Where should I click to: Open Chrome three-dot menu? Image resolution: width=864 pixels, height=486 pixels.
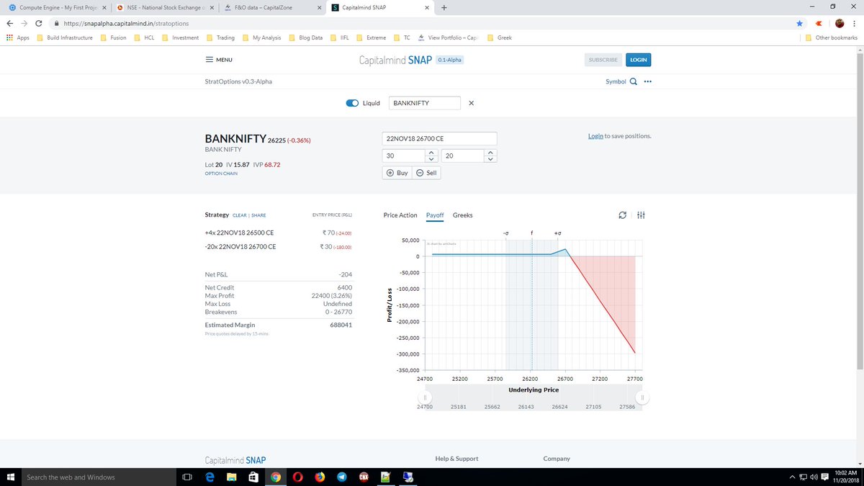coord(855,23)
